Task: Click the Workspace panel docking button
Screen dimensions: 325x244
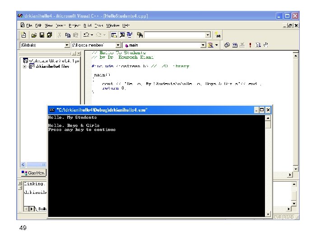Action: pos(74,54)
